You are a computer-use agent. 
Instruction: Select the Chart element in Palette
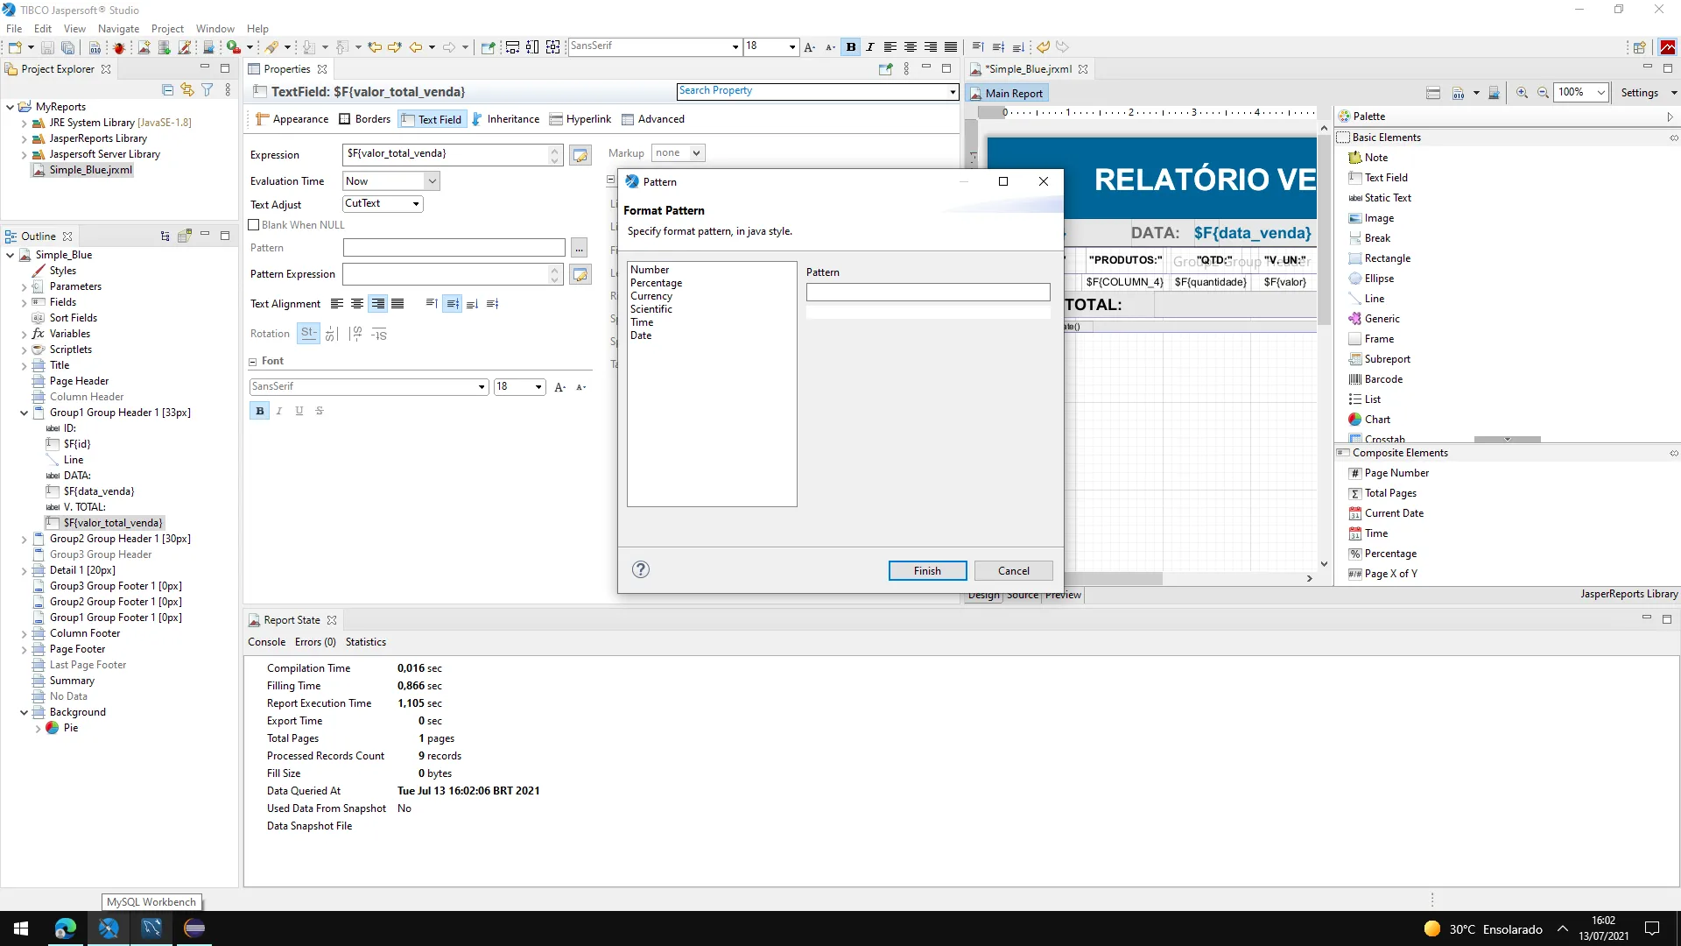coord(1376,420)
